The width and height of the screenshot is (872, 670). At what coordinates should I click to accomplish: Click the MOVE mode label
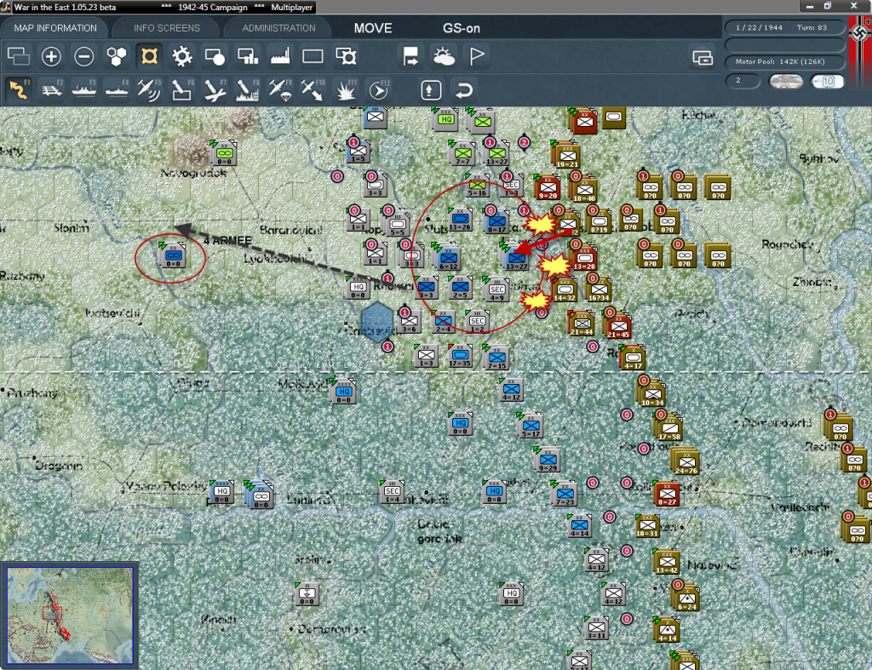pos(373,28)
